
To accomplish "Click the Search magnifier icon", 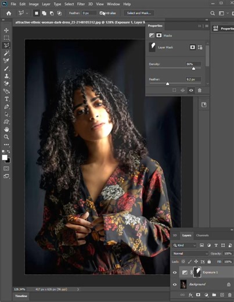I will click(x=213, y=13).
